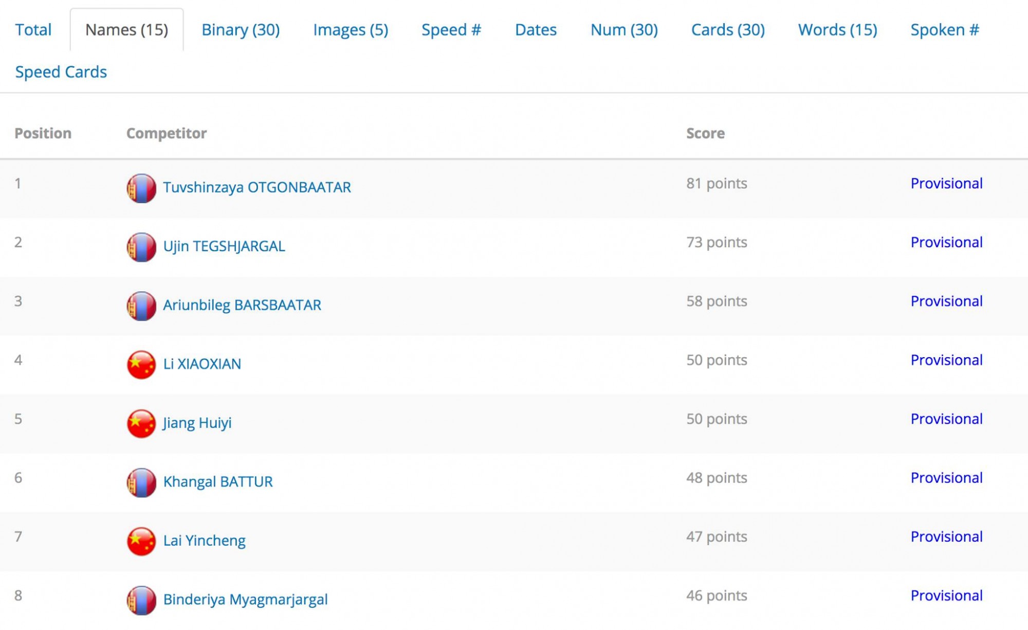Click Provisional link in Lai Yincheng row
Image resolution: width=1028 pixels, height=630 pixels.
pyautogui.click(x=946, y=536)
